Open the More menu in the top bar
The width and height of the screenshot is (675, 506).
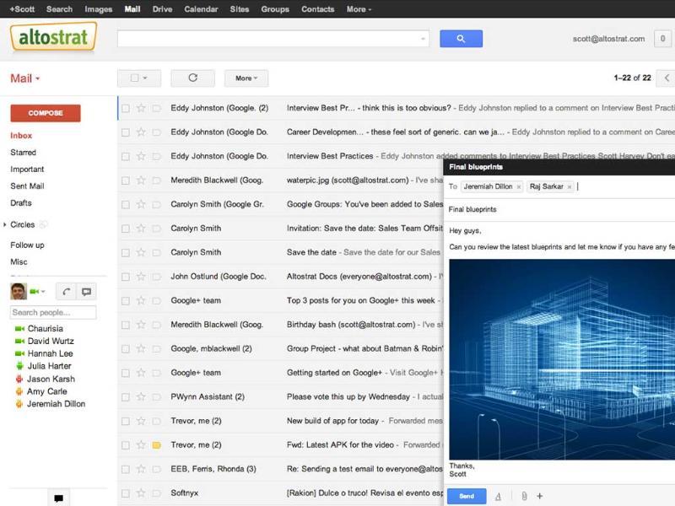pos(359,9)
